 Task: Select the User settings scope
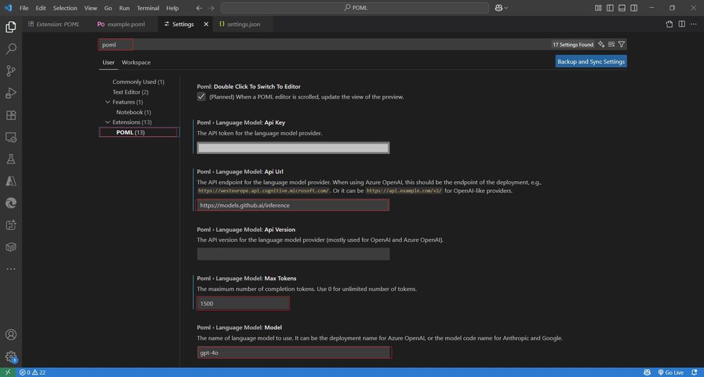[109, 63]
